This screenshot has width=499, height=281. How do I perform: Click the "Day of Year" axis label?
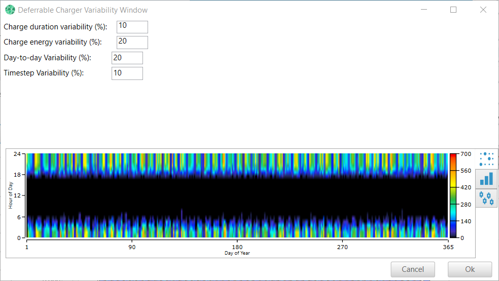pyautogui.click(x=237, y=253)
